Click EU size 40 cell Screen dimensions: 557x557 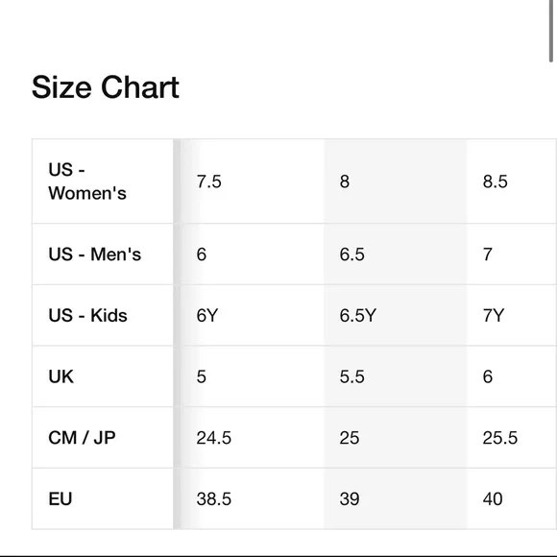512,498
